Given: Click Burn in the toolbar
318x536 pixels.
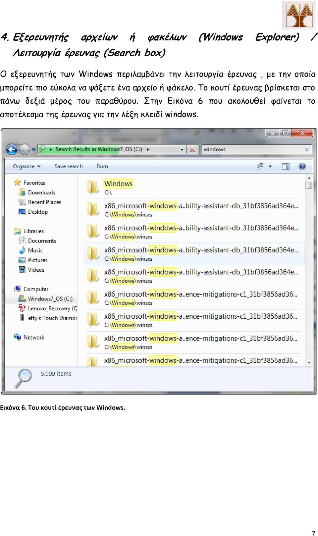Looking at the screenshot, I should click(102, 166).
